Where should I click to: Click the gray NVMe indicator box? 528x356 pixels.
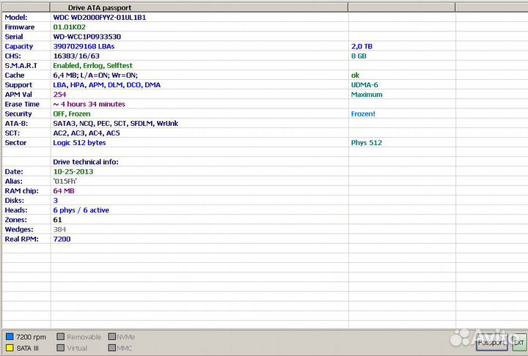click(112, 337)
